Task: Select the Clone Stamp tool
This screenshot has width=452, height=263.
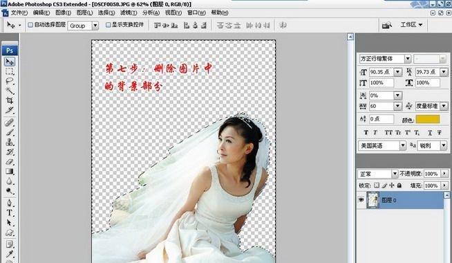Action: 10,142
